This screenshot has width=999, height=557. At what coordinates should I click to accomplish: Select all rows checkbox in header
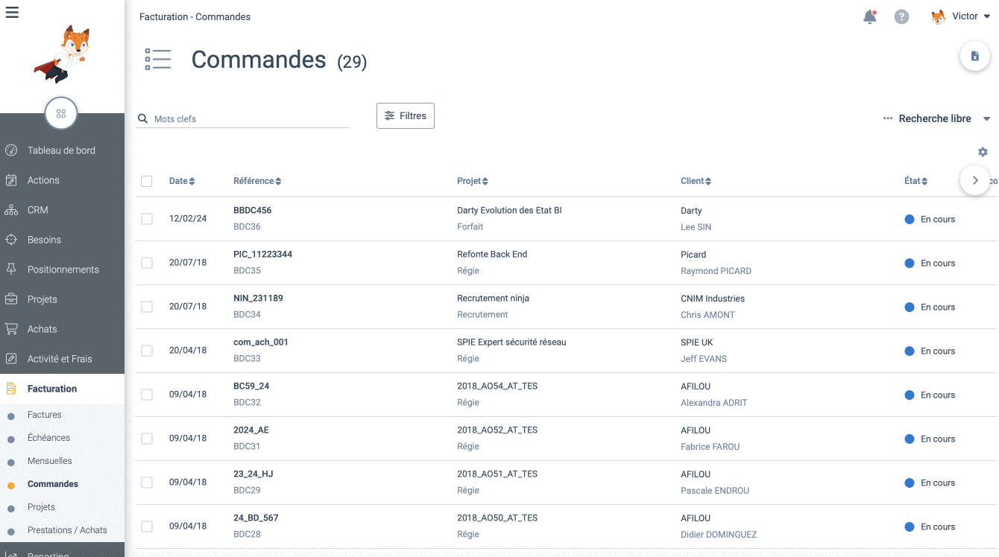147,181
